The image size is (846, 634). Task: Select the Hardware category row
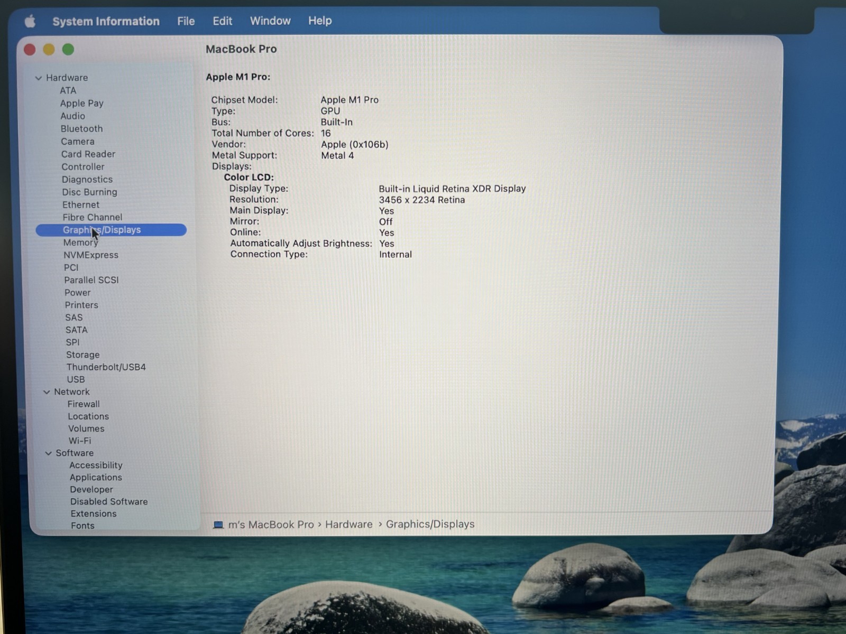click(67, 78)
